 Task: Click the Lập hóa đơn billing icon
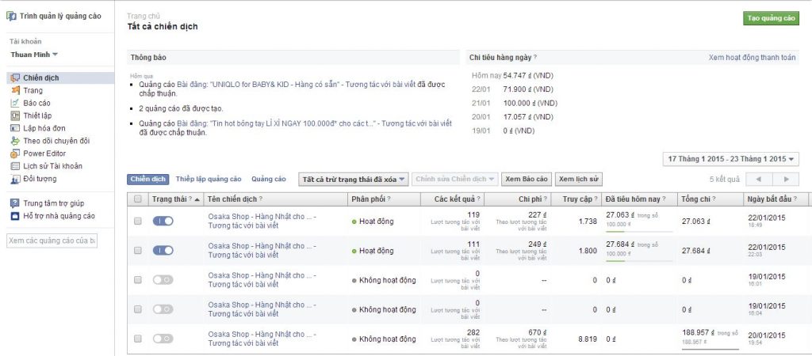15,128
